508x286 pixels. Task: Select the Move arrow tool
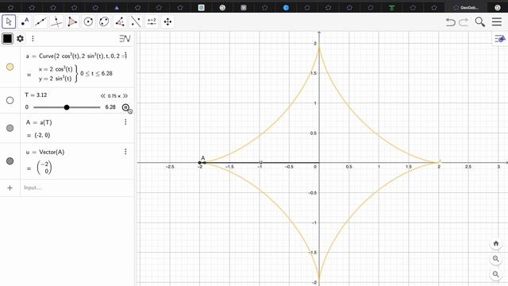pyautogui.click(x=9, y=21)
